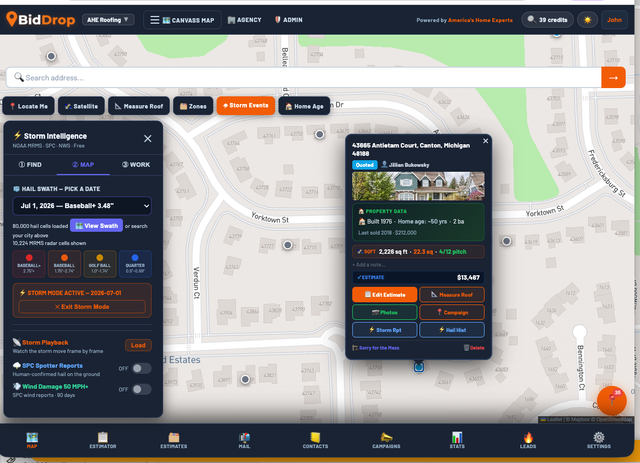Load the Storm Playback
640x463 pixels.
[x=138, y=345]
